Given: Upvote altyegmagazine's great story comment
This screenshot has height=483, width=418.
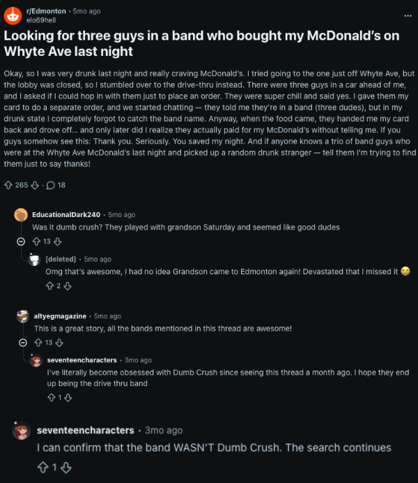Looking at the screenshot, I should coord(38,343).
